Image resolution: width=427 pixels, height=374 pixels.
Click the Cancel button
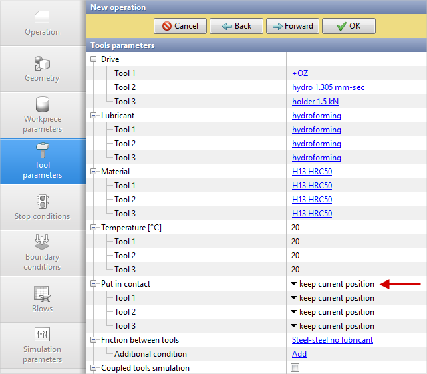tap(180, 26)
